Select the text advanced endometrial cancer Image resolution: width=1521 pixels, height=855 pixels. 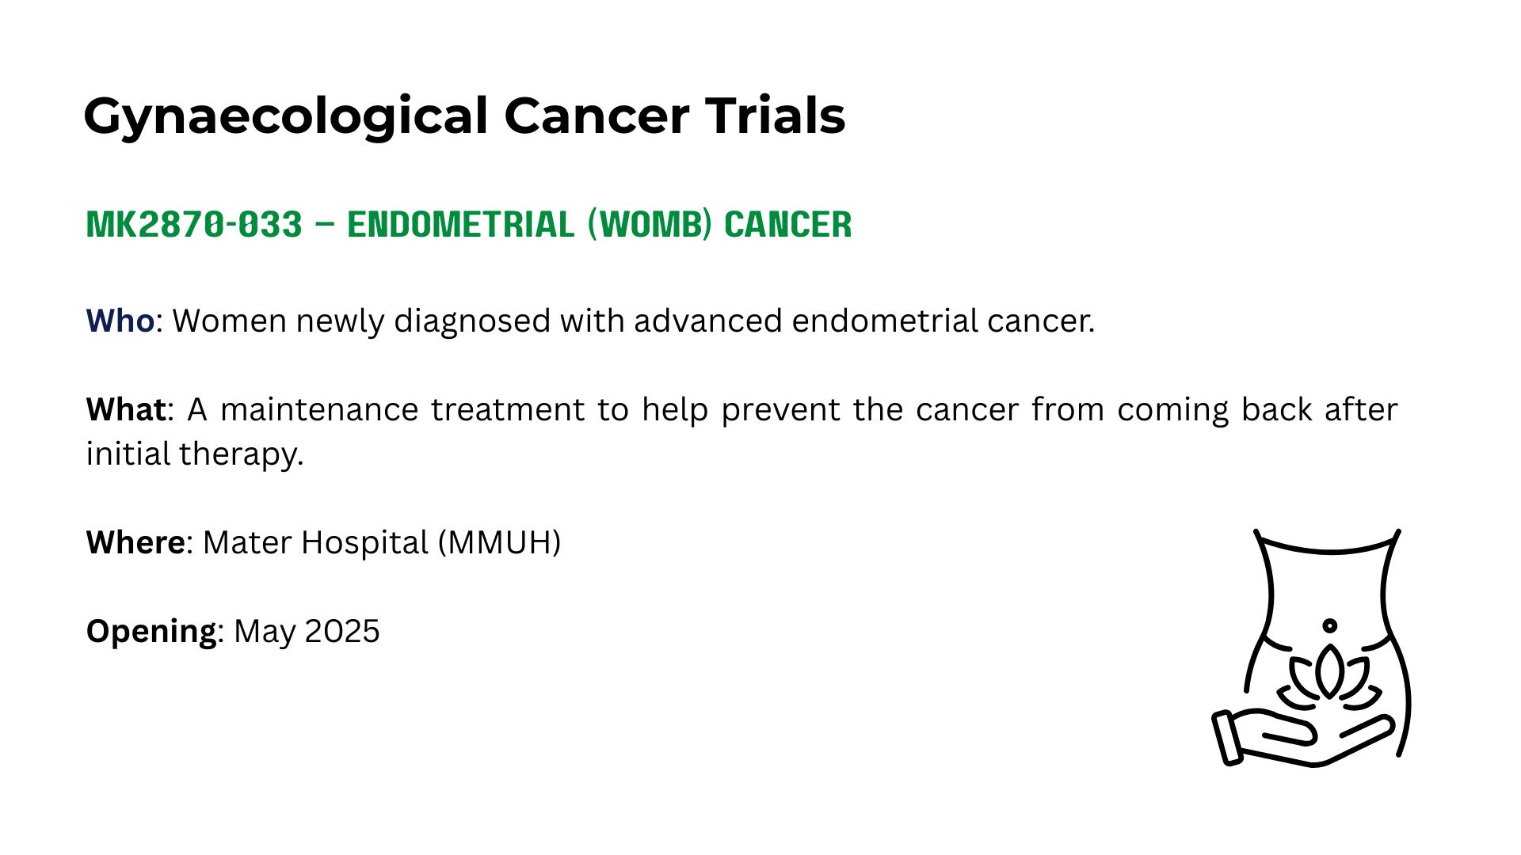pyautogui.click(x=863, y=321)
